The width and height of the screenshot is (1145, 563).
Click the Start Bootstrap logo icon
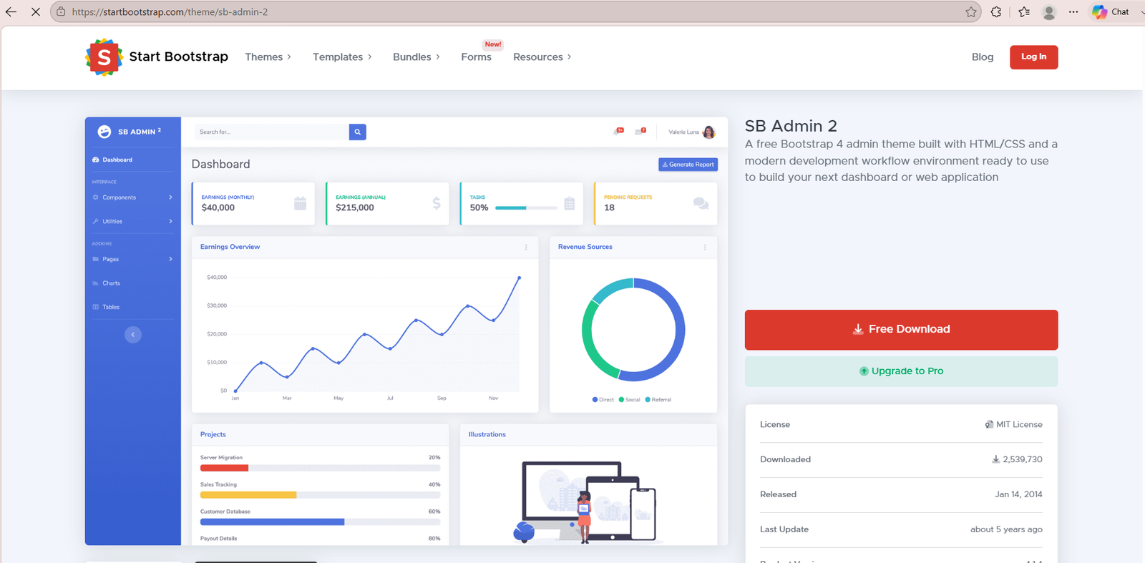pos(104,57)
